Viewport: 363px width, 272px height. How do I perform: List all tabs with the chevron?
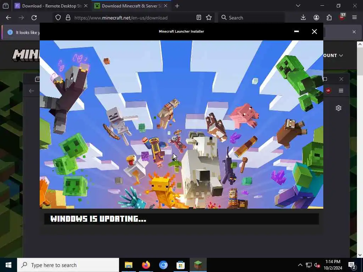298,6
